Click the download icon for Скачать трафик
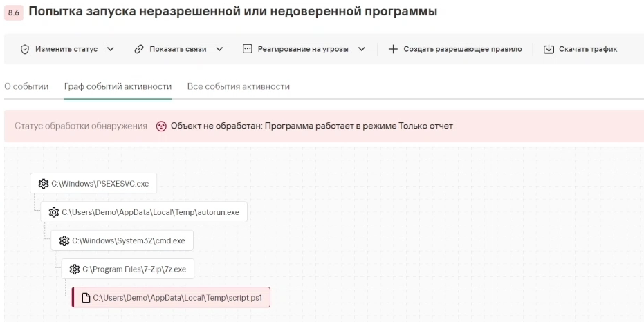Screen dimensions: 644x322 (x=549, y=49)
